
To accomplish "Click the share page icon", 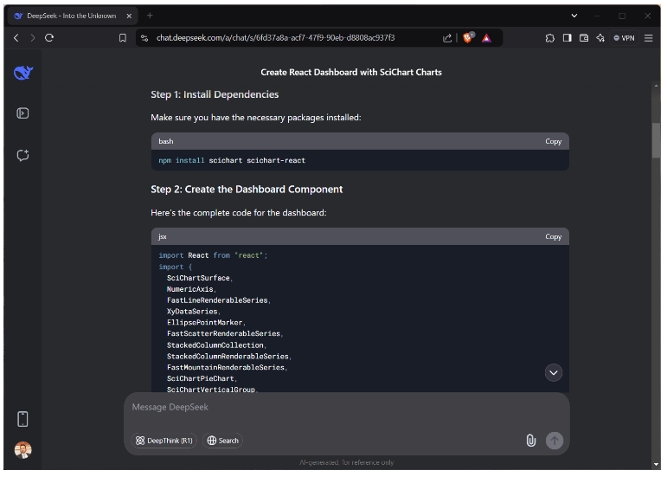I will click(447, 38).
